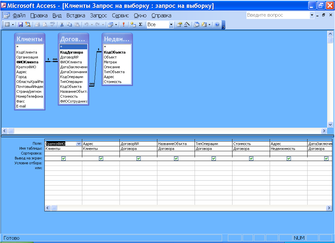Click the Help question mark icon
The width and height of the screenshot is (335, 243).
point(217,24)
